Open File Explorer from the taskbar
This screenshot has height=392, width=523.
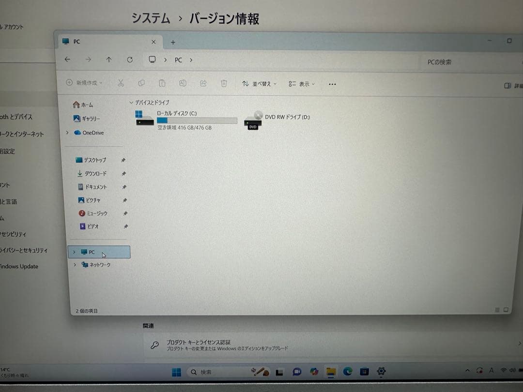pyautogui.click(x=331, y=372)
